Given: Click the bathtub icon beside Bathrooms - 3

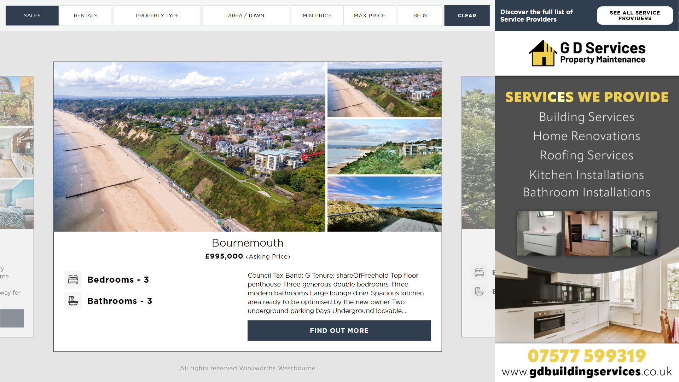Looking at the screenshot, I should click(x=73, y=301).
